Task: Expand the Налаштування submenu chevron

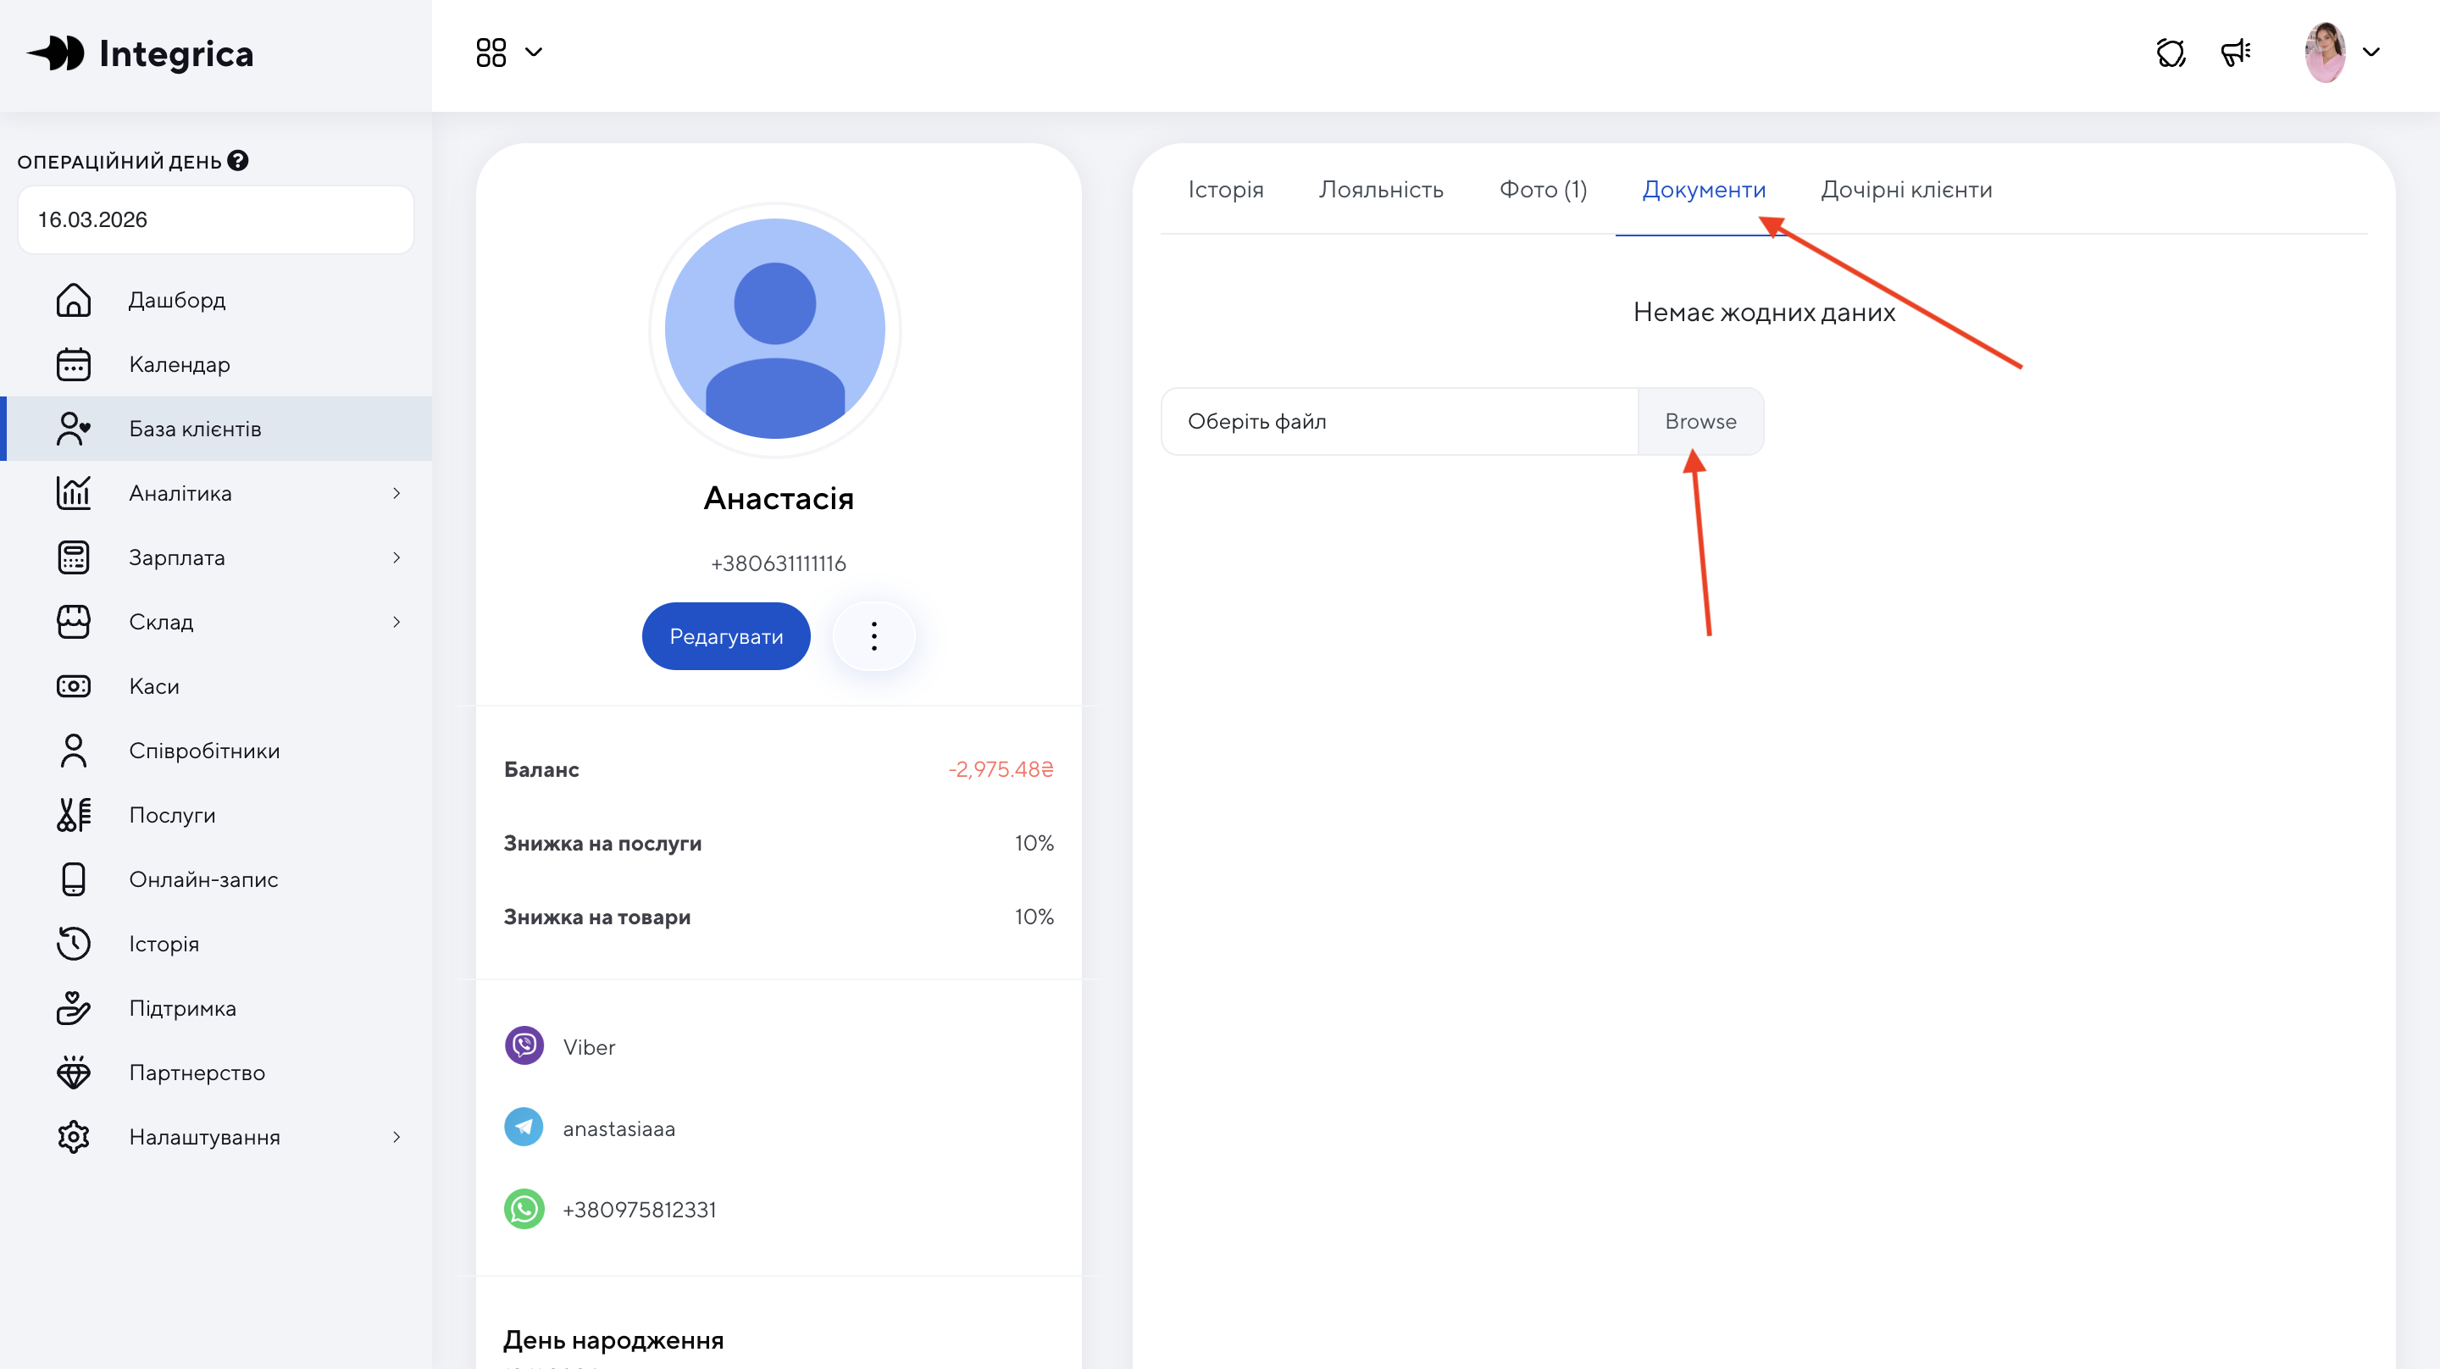Action: 396,1137
